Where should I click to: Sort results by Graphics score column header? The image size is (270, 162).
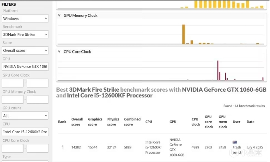pyautogui.click(x=95, y=122)
